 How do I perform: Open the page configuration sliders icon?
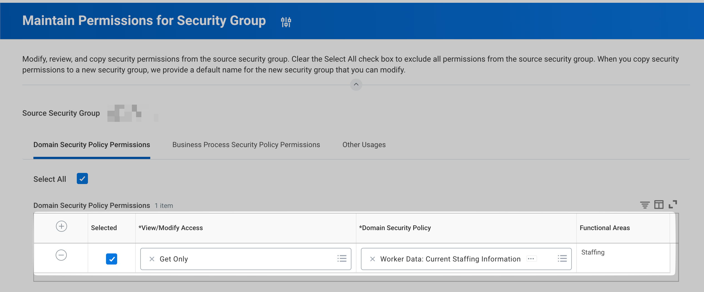pyautogui.click(x=286, y=22)
